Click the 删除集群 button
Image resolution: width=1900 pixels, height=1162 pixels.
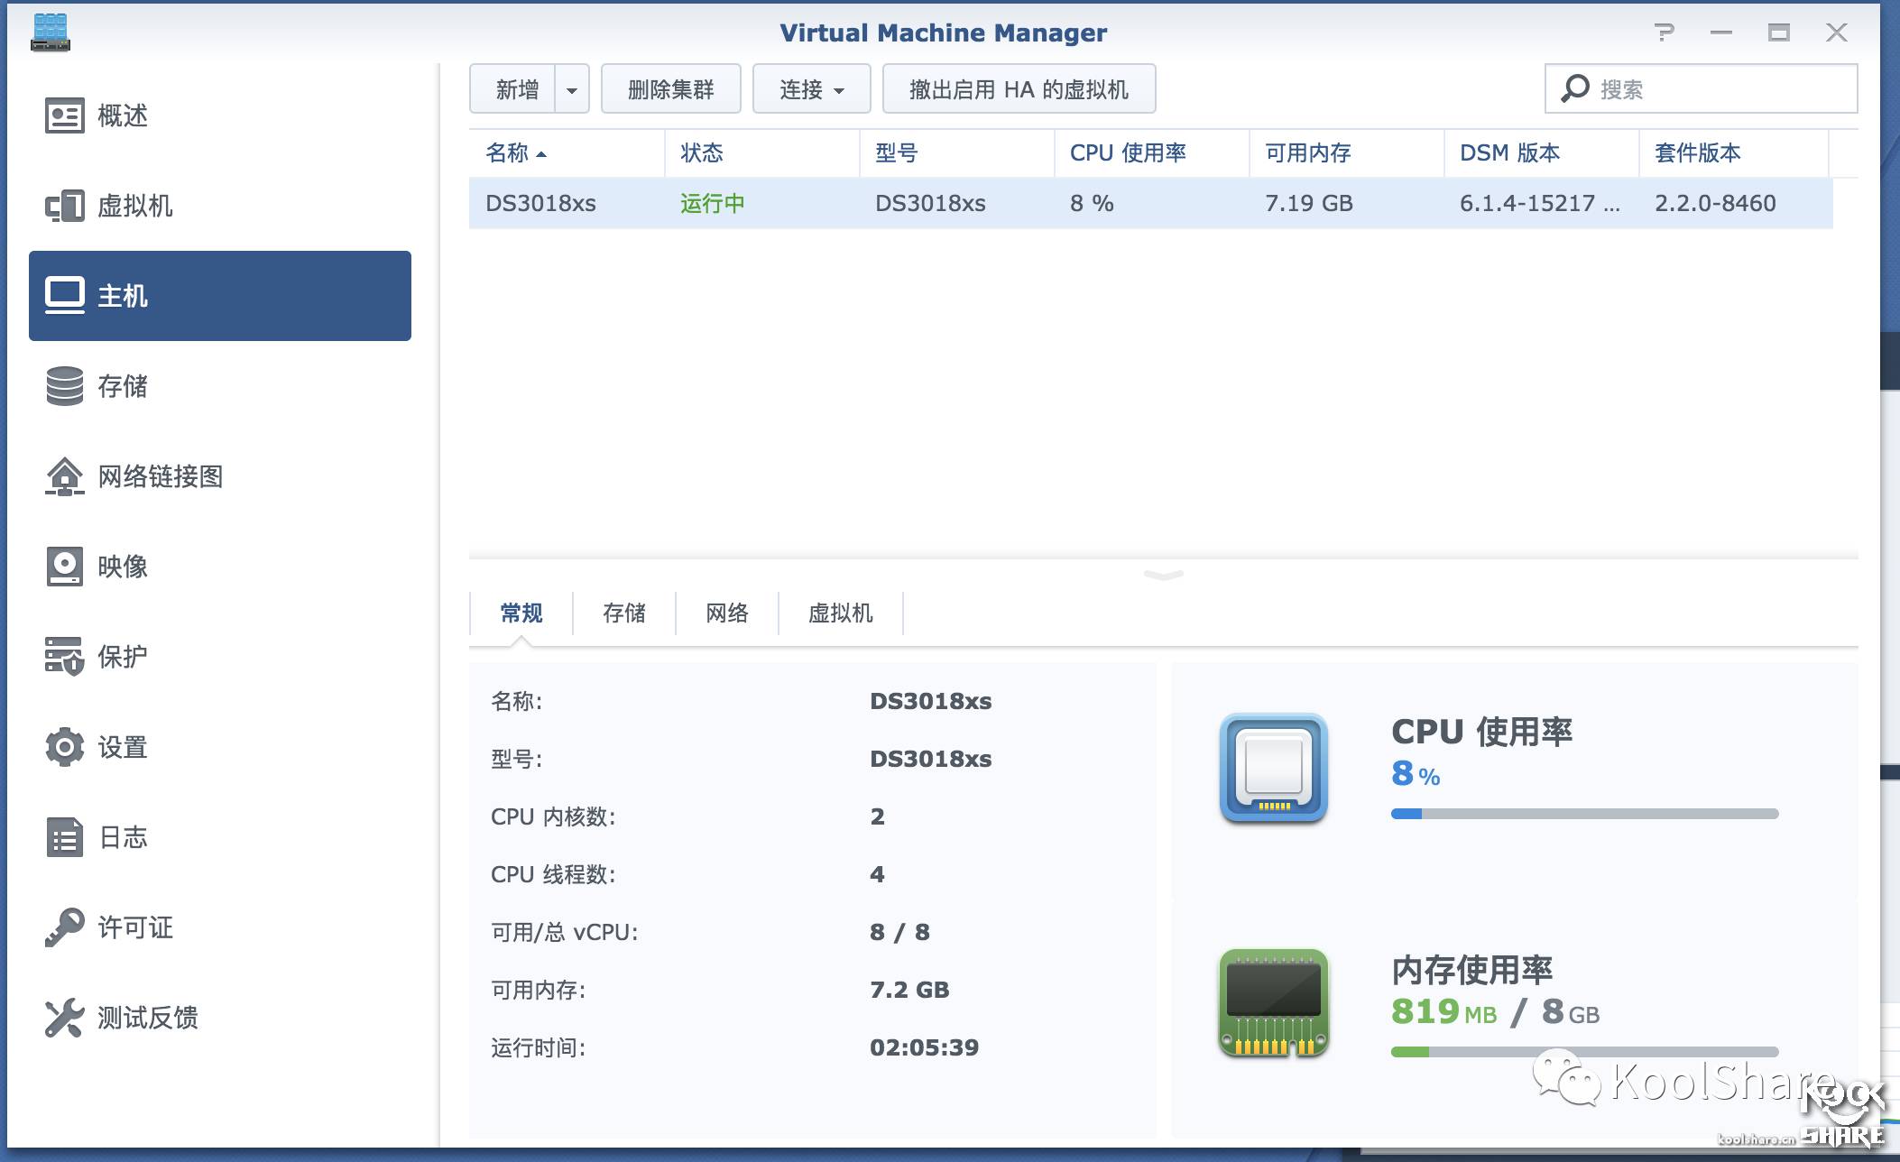(x=670, y=89)
